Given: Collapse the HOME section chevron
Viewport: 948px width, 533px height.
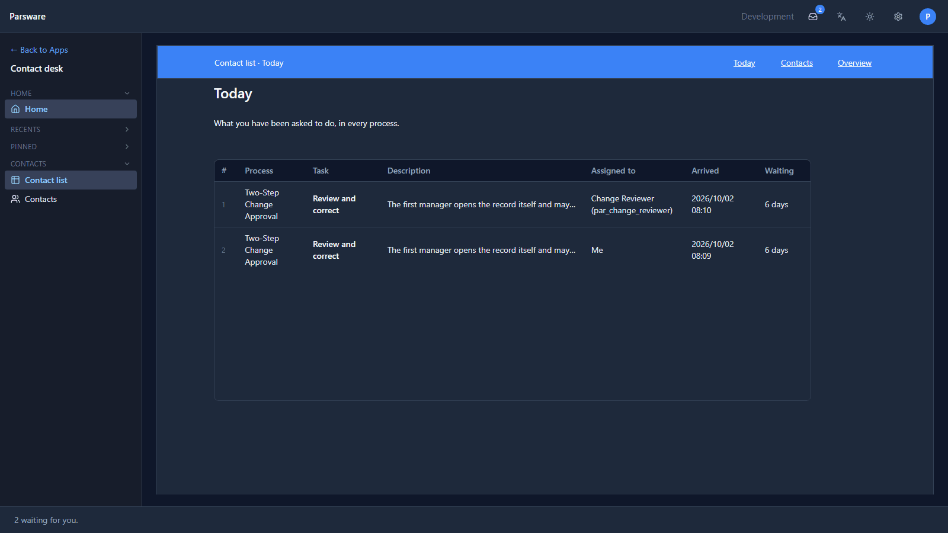Looking at the screenshot, I should 127,94.
